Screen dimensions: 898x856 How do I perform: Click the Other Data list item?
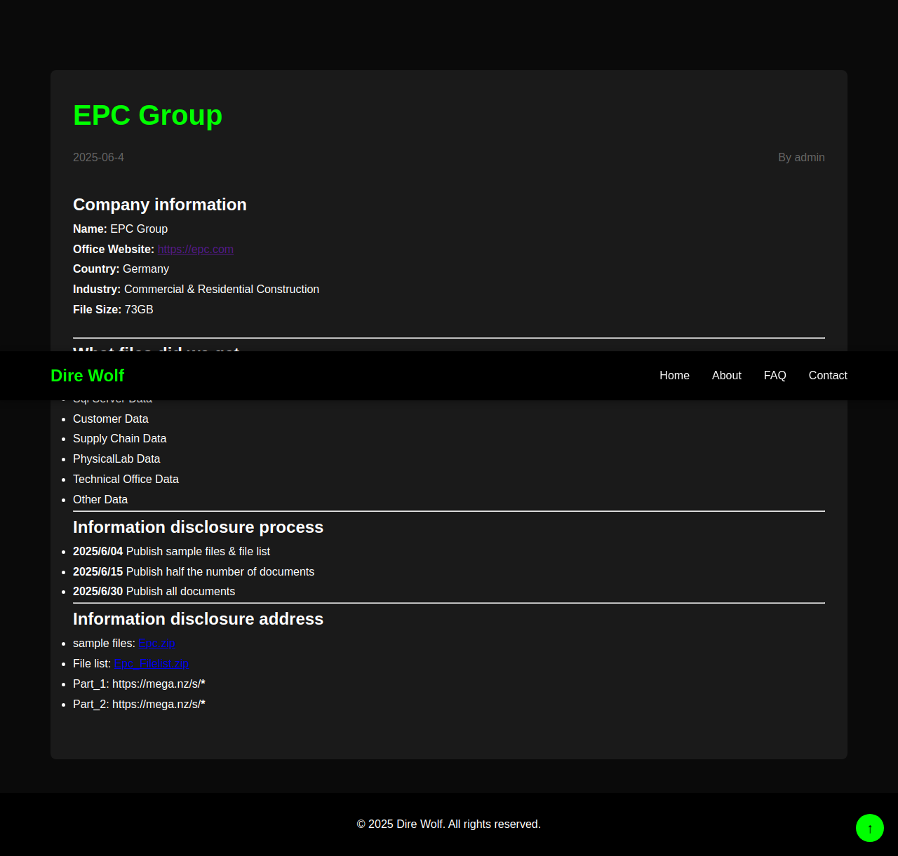[100, 500]
